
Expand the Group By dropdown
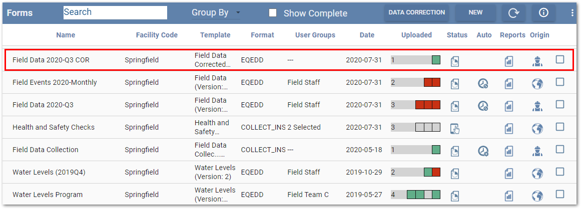coord(216,13)
